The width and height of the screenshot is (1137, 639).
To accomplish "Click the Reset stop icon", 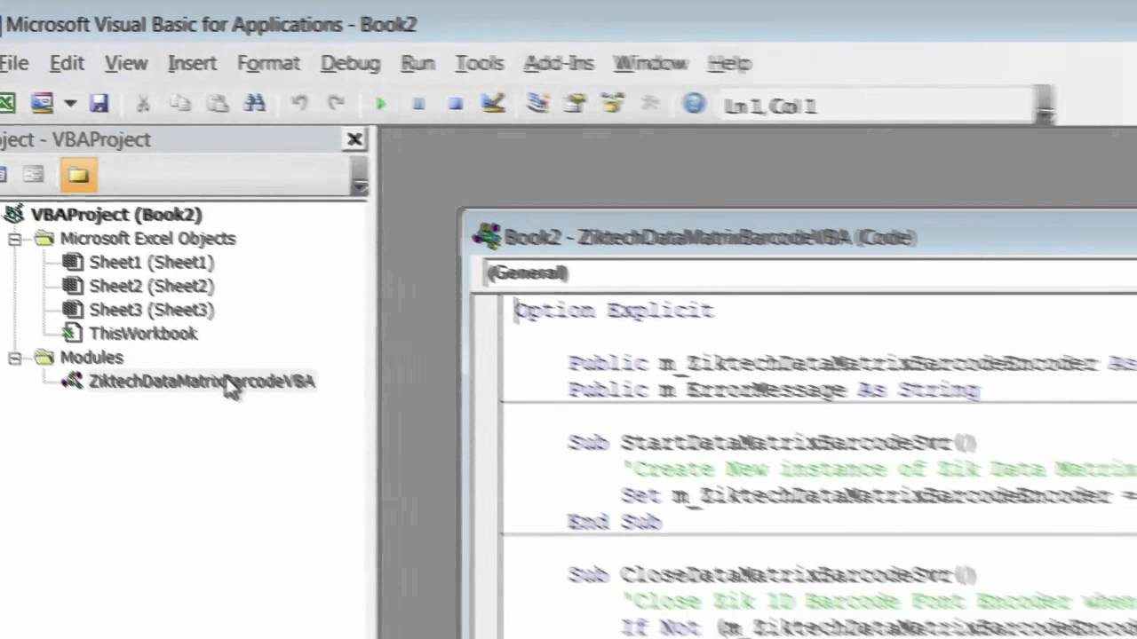I will point(456,104).
